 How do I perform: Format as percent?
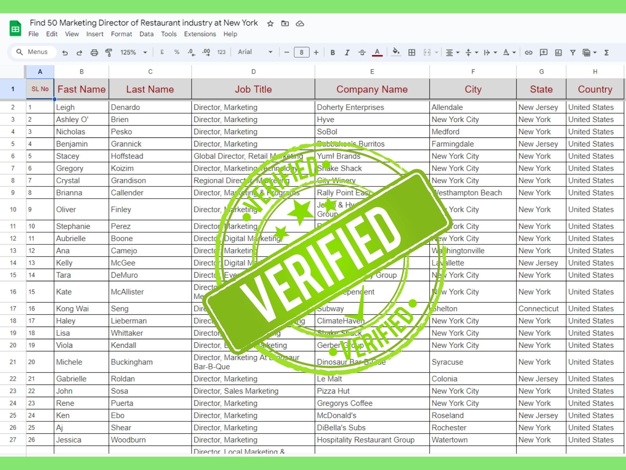[x=177, y=52]
